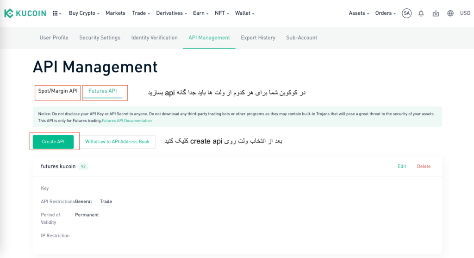Viewport: 474px width, 258px height.
Task: Expand the Wallet dropdown
Action: 244,13
